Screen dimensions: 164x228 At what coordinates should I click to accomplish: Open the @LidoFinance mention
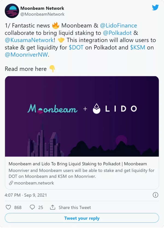[x=119, y=26]
